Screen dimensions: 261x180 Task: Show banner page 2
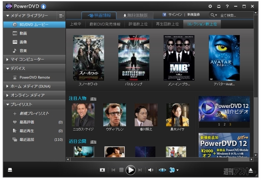click(x=224, y=125)
